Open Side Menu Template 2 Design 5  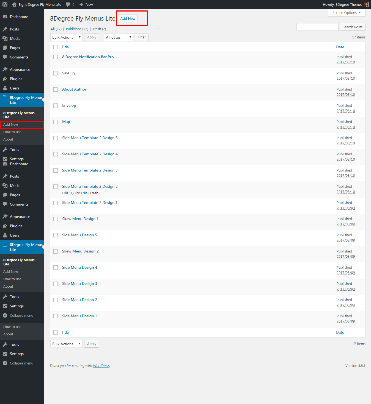click(90, 138)
